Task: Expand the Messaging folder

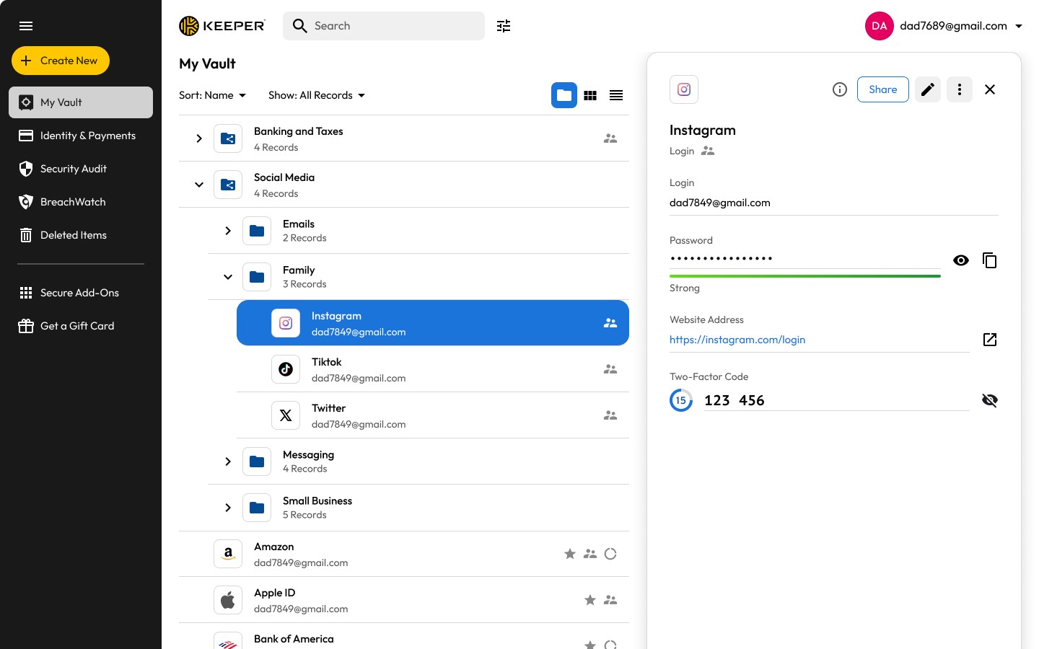Action: pos(228,462)
